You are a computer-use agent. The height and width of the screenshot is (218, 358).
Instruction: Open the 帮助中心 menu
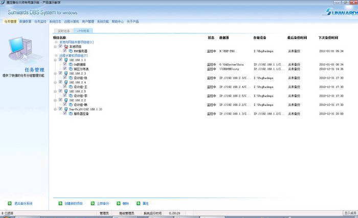pos(118,21)
